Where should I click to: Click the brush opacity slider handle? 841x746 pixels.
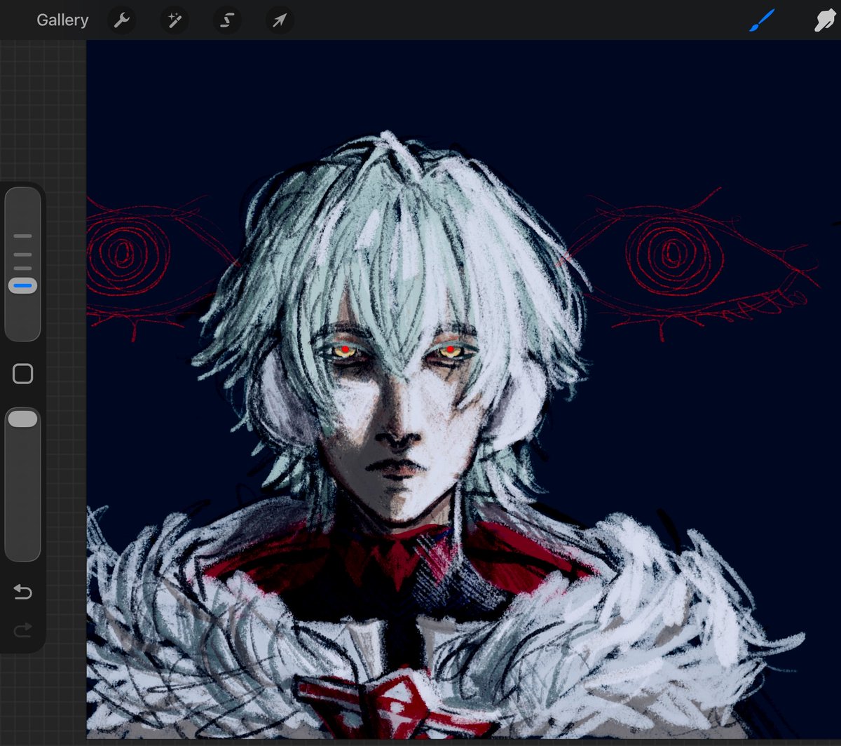(23, 419)
